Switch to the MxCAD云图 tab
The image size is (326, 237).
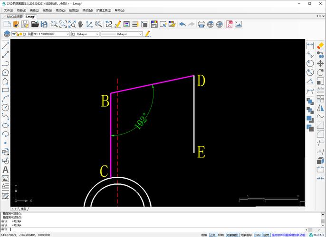click(14, 16)
